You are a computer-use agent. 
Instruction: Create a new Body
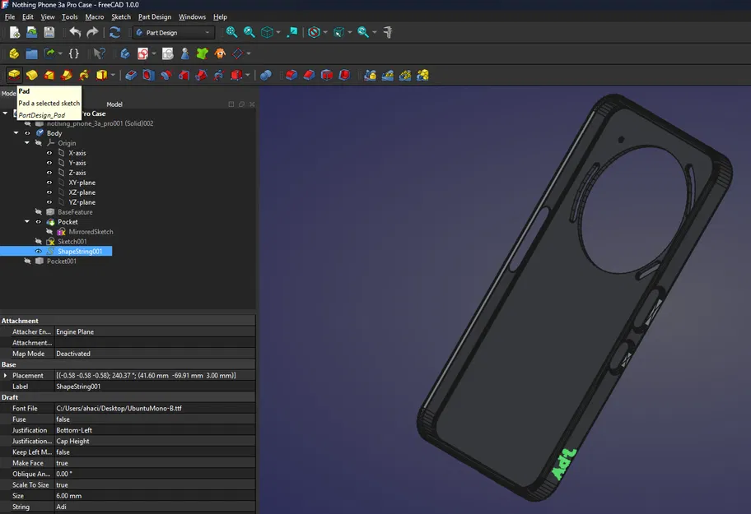point(13,53)
